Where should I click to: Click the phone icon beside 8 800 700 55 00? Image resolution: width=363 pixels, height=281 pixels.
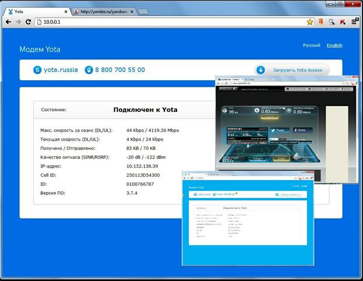pos(89,70)
